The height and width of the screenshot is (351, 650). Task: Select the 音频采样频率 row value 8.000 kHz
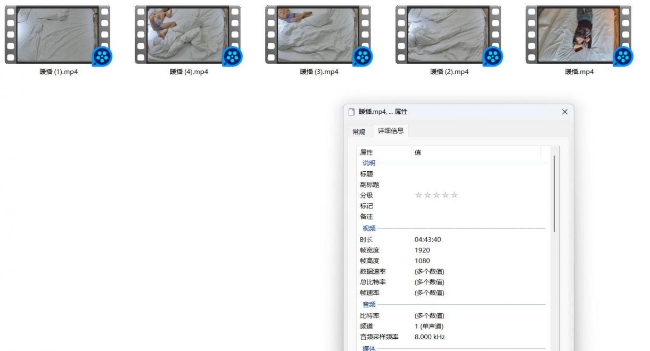point(430,337)
